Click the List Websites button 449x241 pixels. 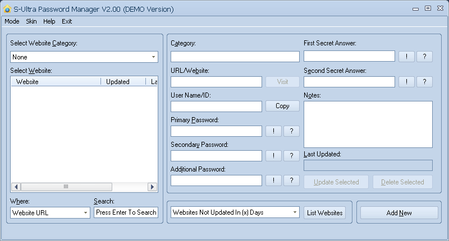pyautogui.click(x=325, y=213)
